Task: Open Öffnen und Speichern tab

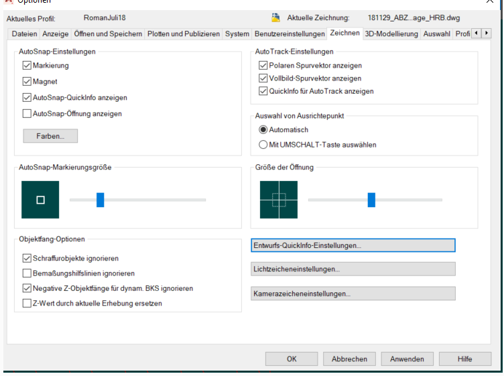Action: click(x=108, y=34)
